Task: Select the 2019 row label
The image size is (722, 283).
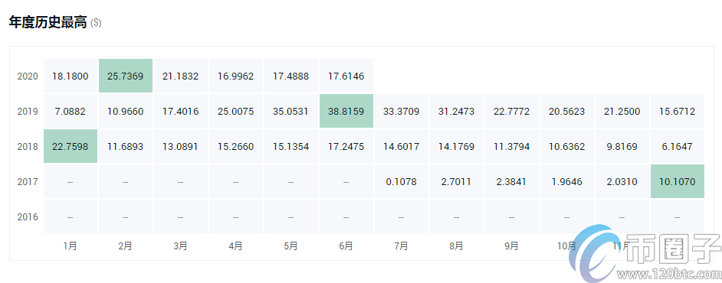Action: pos(28,111)
